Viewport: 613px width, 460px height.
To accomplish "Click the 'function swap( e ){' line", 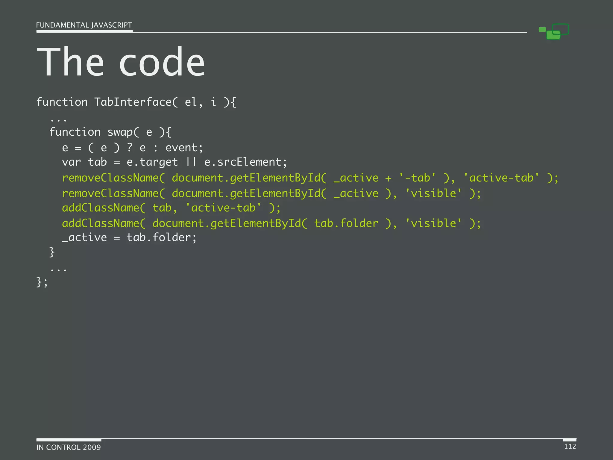I will [110, 132].
